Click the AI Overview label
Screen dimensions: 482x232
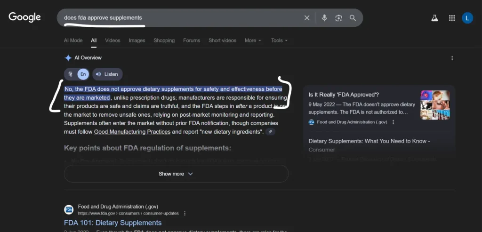(x=88, y=58)
